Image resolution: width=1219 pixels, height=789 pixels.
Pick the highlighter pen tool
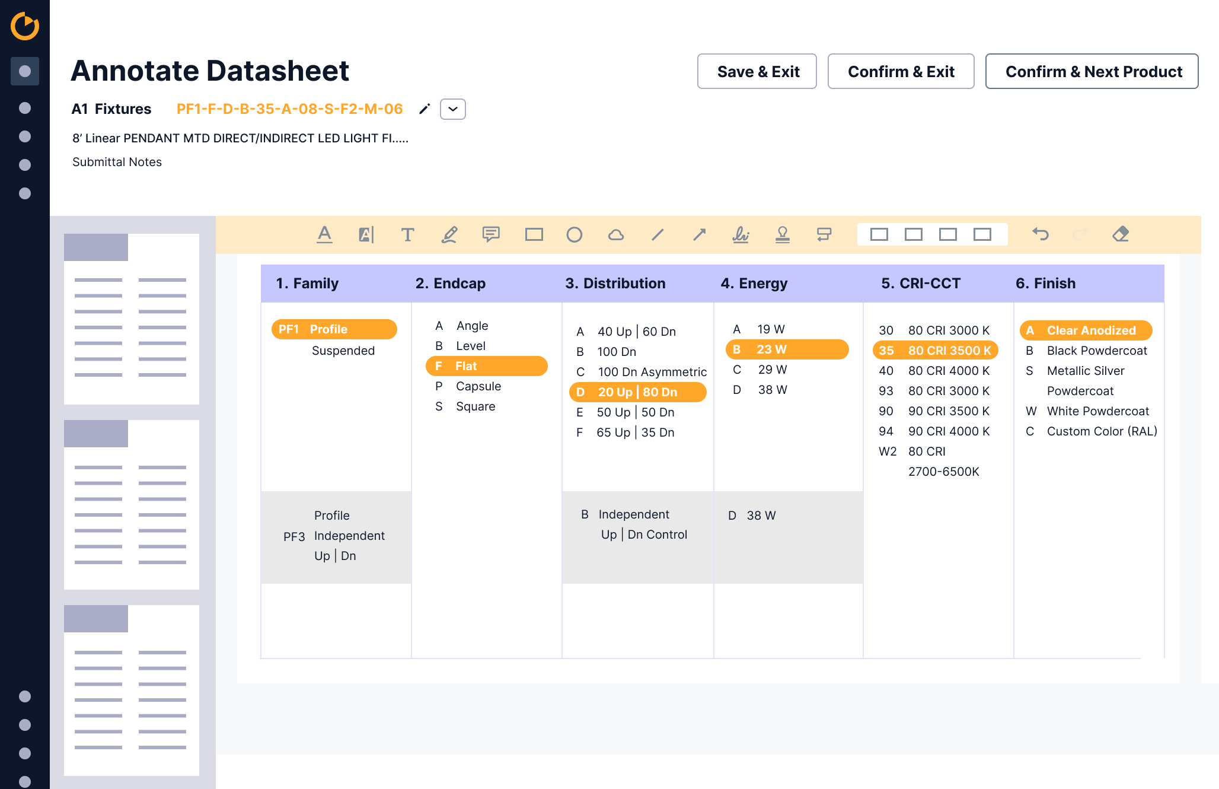[x=449, y=235]
